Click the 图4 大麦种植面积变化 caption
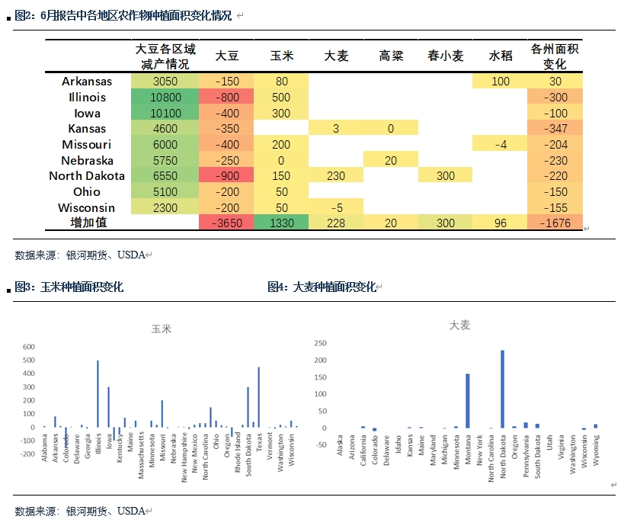624x526 pixels. tap(322, 287)
